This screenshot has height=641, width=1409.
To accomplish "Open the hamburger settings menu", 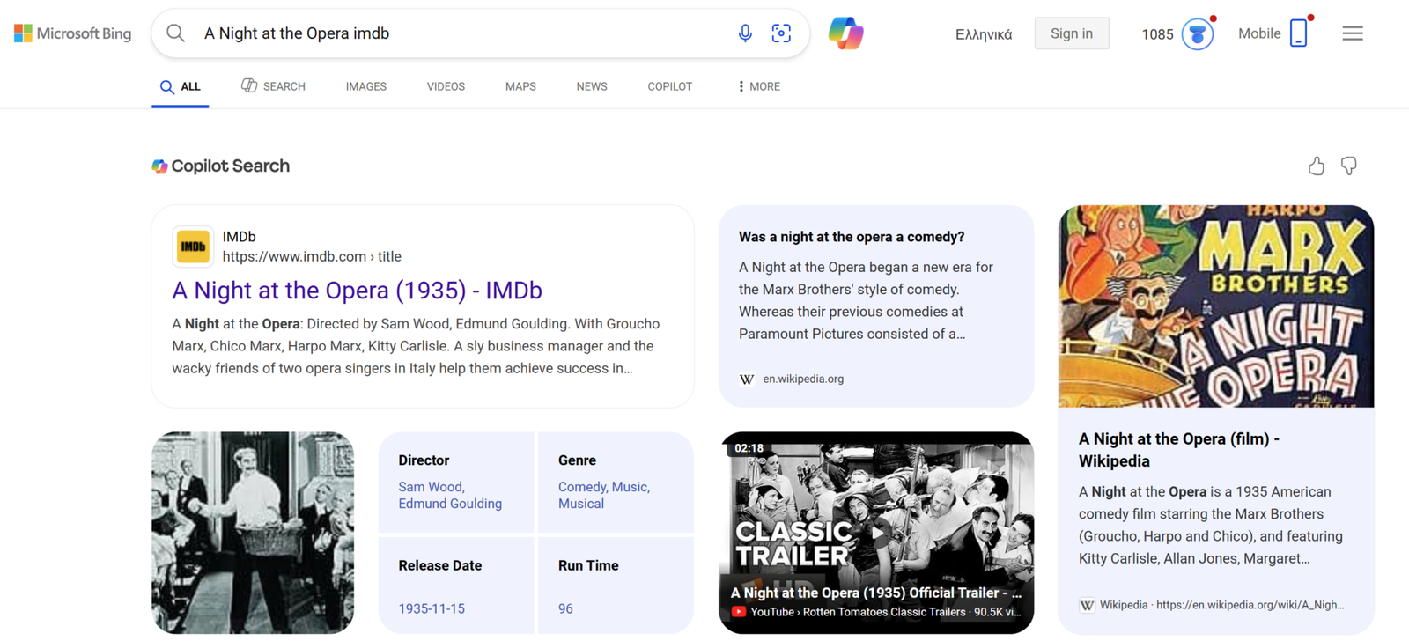I will click(1353, 33).
